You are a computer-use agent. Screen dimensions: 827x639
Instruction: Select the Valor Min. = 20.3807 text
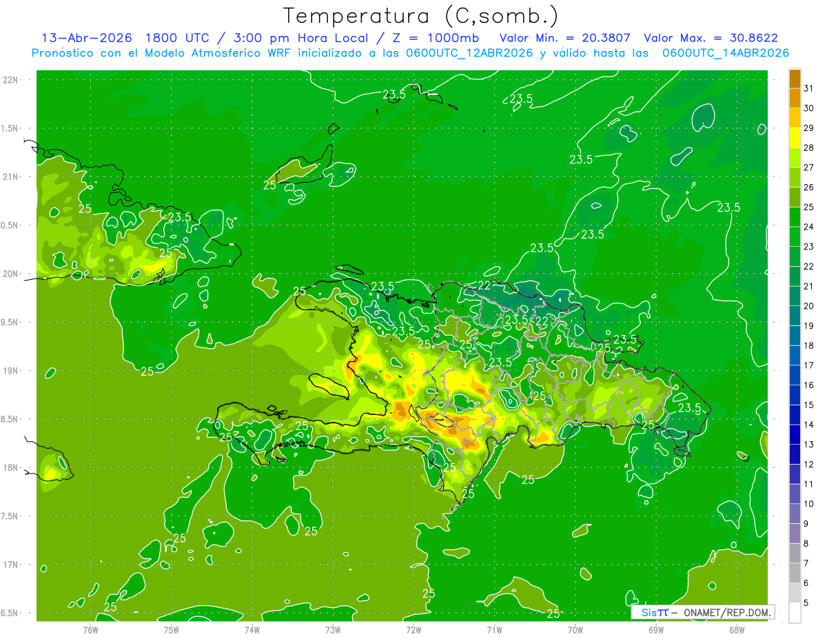click(566, 39)
